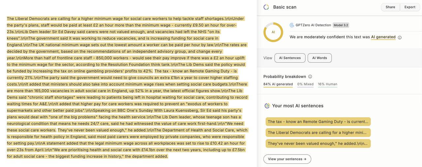Click the 'Basic scan' heading text
Screen dimensions: 422x167
coord(285,7)
